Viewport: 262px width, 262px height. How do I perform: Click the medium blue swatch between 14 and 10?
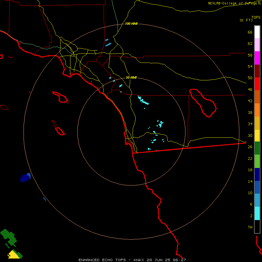257,187
